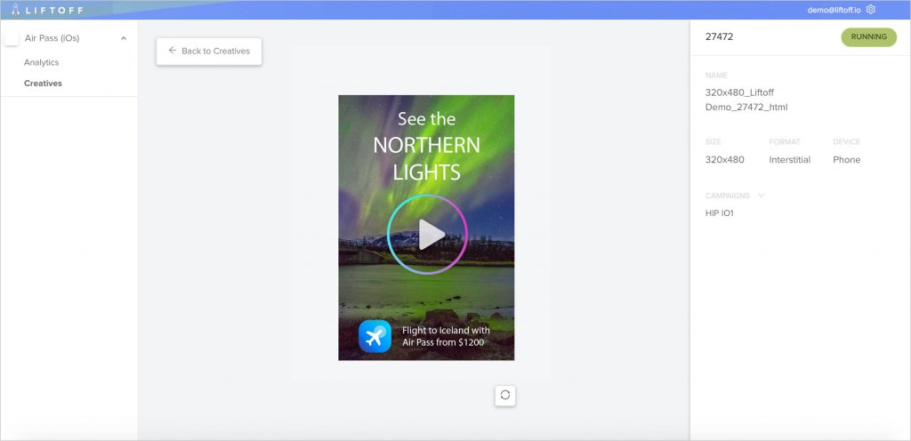Click the size value 320x480
The height and width of the screenshot is (441, 911).
tap(724, 159)
